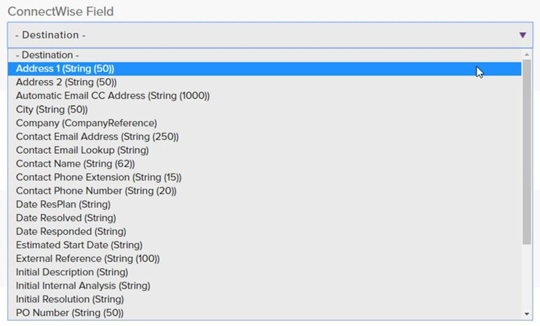This screenshot has height=326, width=540.
Task: Choose Address 2 (String (50)) from list
Action: pos(66,82)
